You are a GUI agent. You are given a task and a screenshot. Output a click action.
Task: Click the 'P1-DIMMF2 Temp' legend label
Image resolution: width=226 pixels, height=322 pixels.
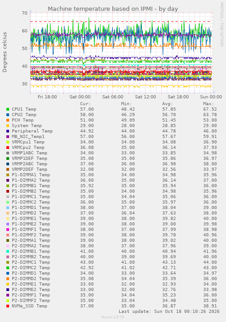pos(31,235)
